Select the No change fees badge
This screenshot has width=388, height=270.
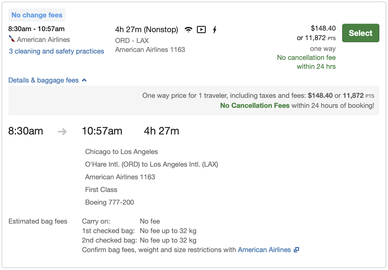click(37, 15)
